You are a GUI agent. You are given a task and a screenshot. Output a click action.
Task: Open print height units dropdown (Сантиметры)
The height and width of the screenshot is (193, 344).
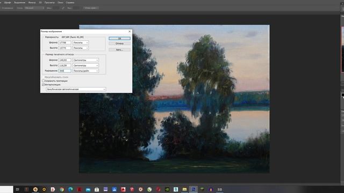point(85,65)
